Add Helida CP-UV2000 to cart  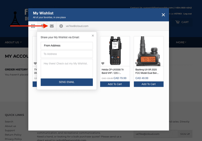click(115, 84)
